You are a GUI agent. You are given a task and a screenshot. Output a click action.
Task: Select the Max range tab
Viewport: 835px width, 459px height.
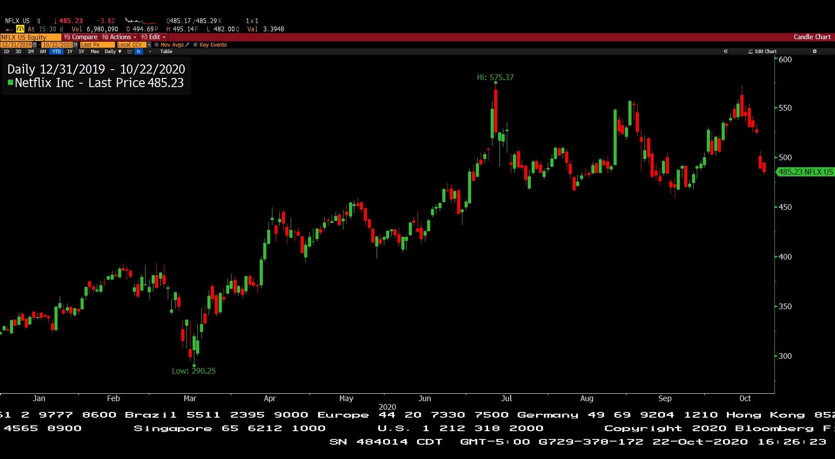[95, 51]
